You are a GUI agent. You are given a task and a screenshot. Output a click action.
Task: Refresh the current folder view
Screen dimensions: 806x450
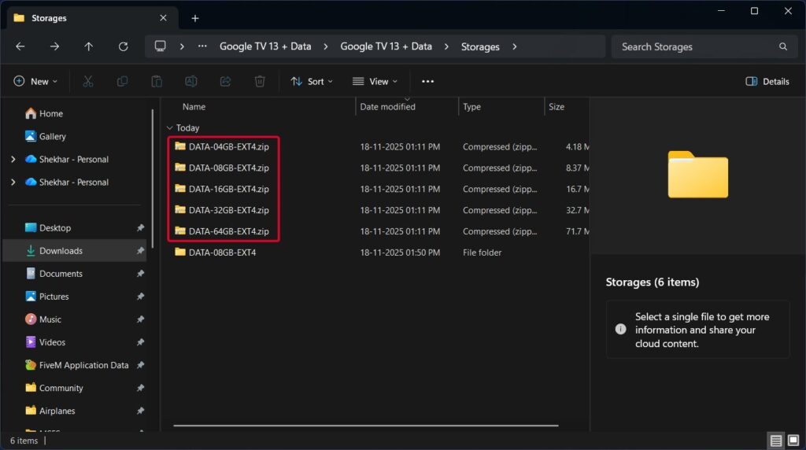click(123, 46)
